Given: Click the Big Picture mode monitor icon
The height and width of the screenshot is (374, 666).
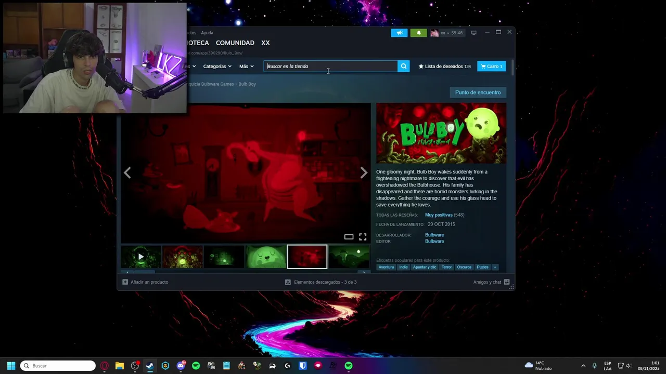Looking at the screenshot, I should pyautogui.click(x=473, y=33).
